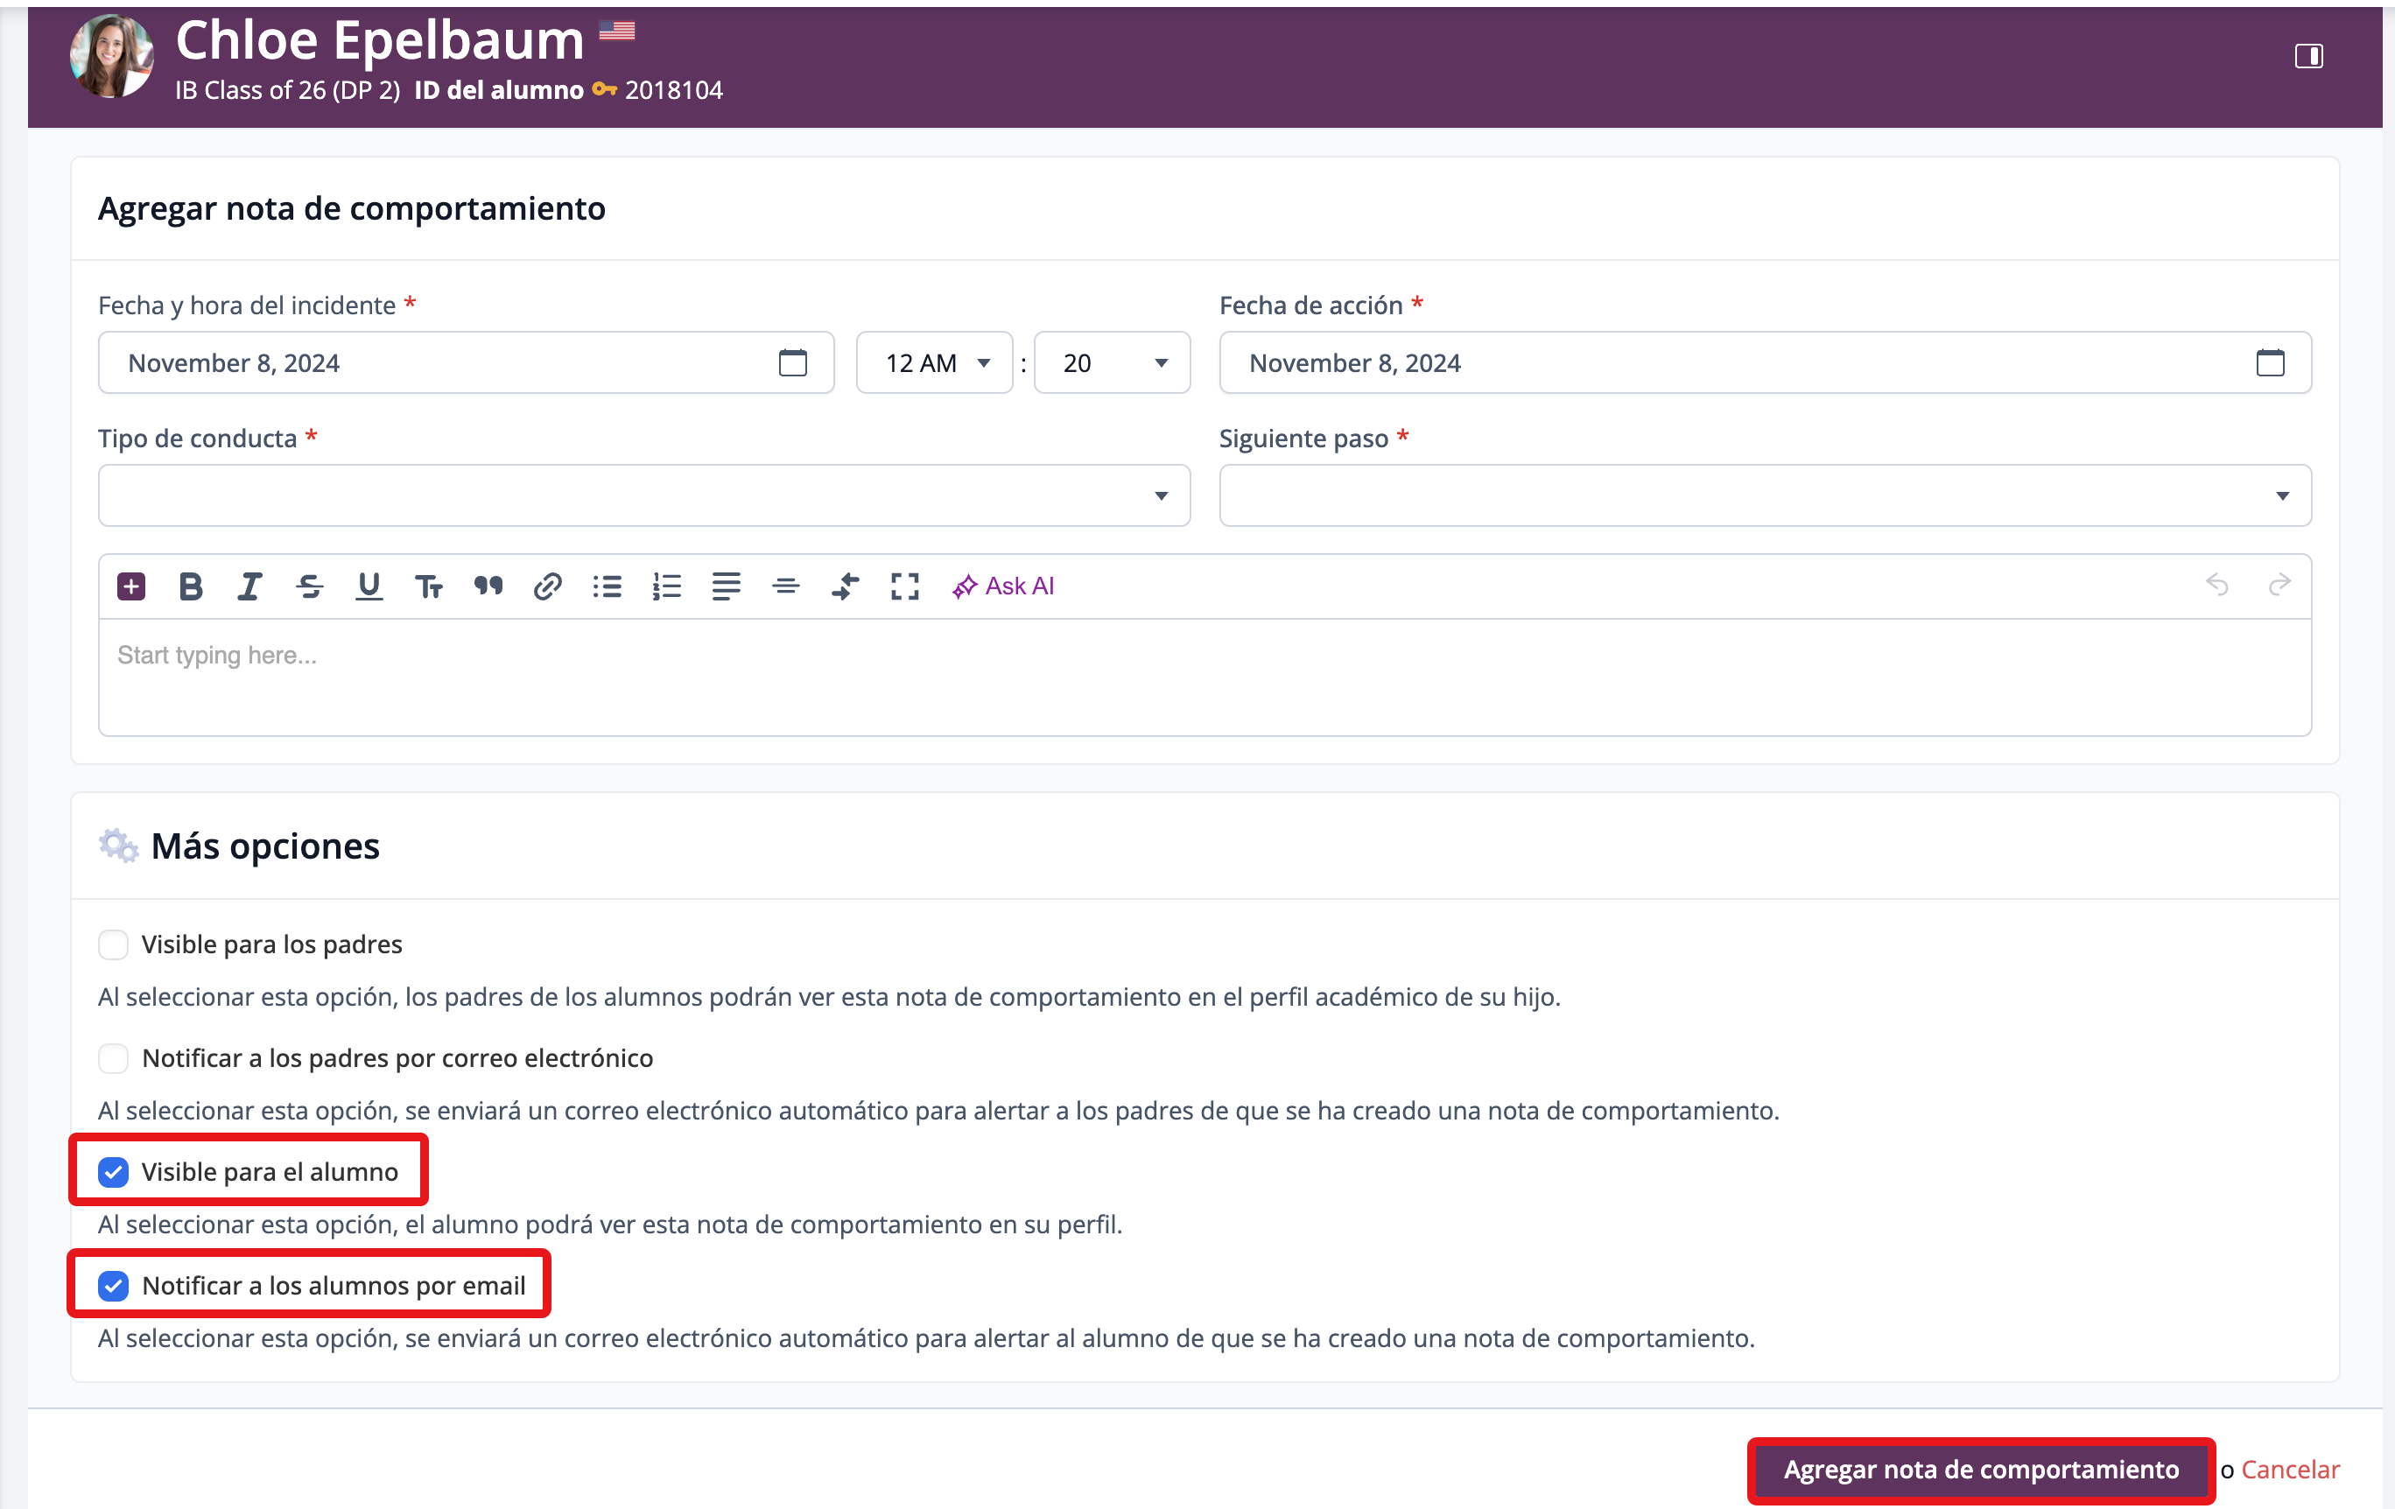Check Visible para los padres
Viewport: 2395px width, 1509px height.
click(114, 944)
